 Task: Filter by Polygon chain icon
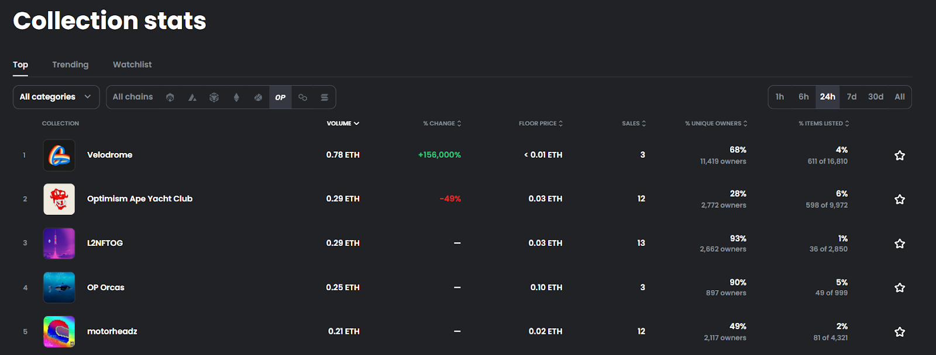[302, 98]
